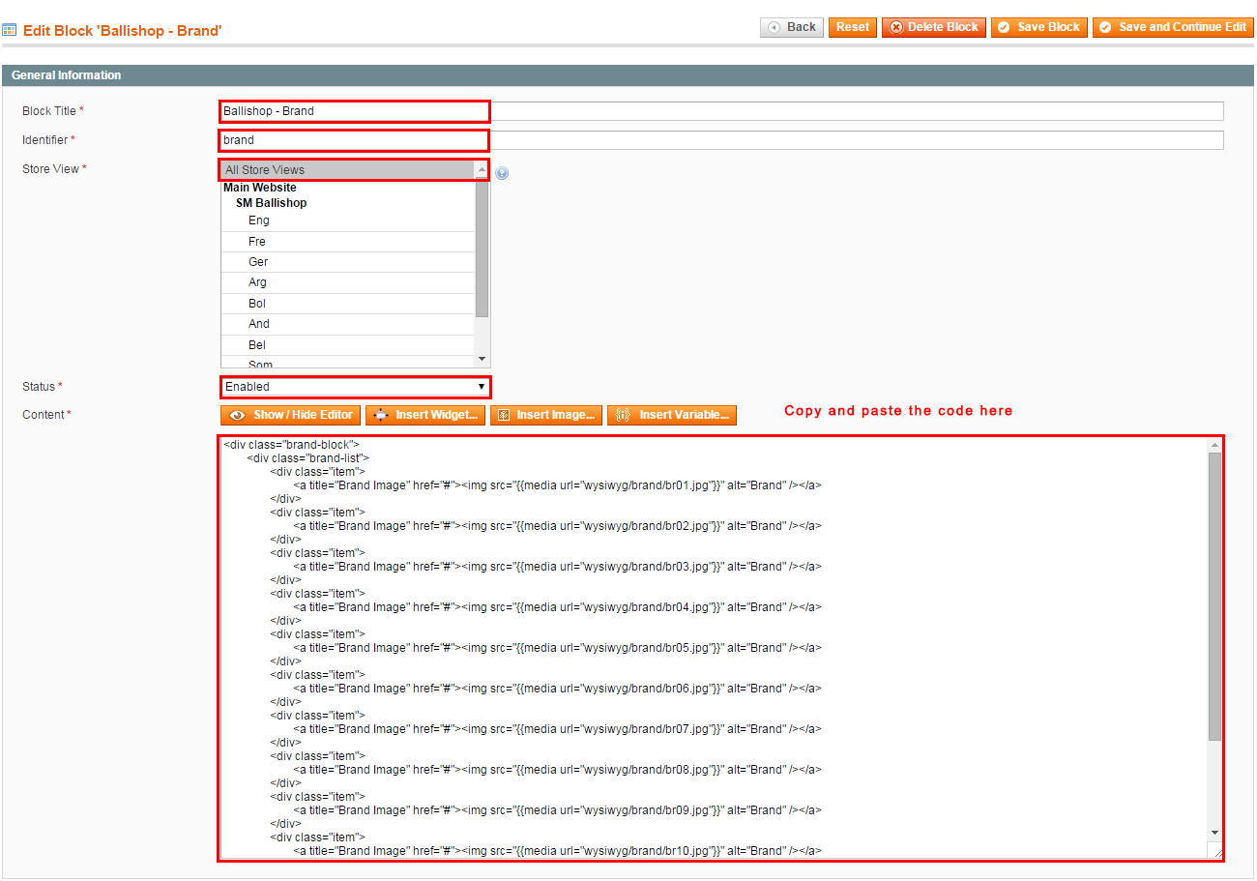Click Insert Image button

pyautogui.click(x=546, y=415)
